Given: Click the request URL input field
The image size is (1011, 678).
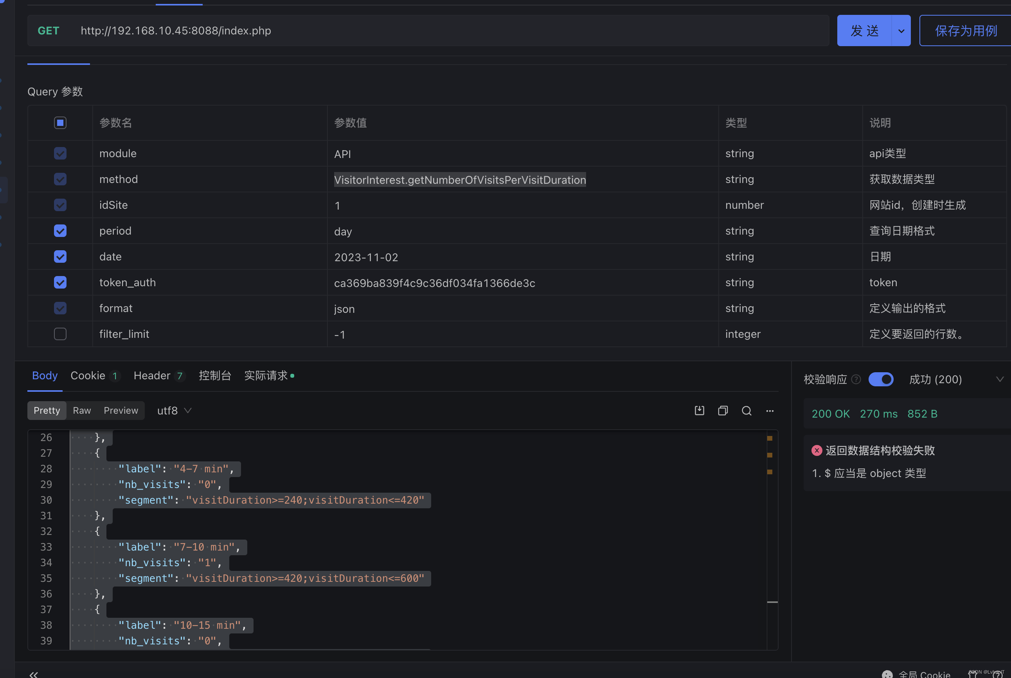Looking at the screenshot, I should [x=450, y=31].
